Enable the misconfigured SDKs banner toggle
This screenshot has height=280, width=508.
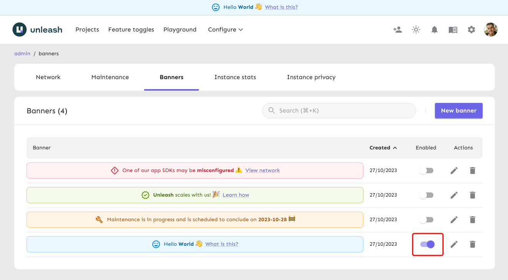tap(426, 171)
